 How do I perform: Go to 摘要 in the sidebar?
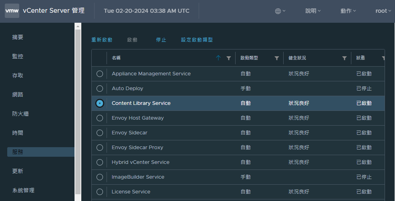(x=18, y=37)
